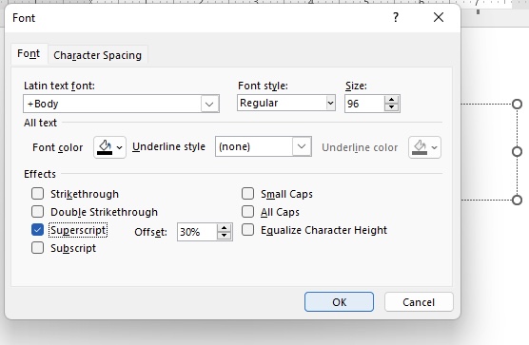Open the Latin text font dropdown
Screen dimensions: 529x345
(209, 104)
